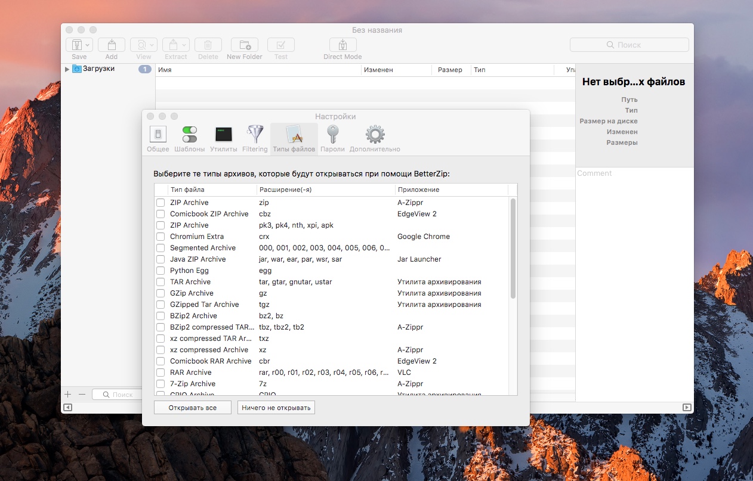Click the New Folder toolbar icon
This screenshot has height=481, width=753.
click(x=244, y=45)
